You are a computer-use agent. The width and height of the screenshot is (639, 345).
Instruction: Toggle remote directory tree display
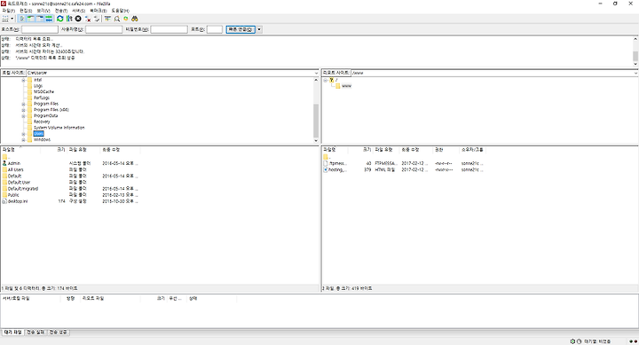click(x=40, y=19)
